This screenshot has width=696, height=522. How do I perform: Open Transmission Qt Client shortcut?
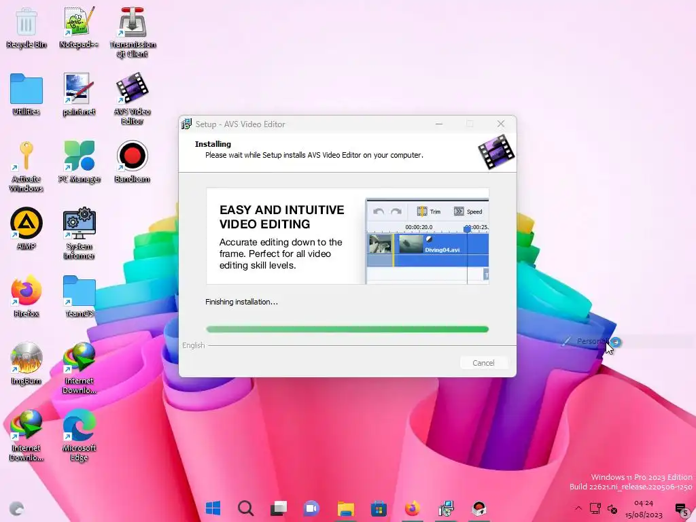pos(133,32)
